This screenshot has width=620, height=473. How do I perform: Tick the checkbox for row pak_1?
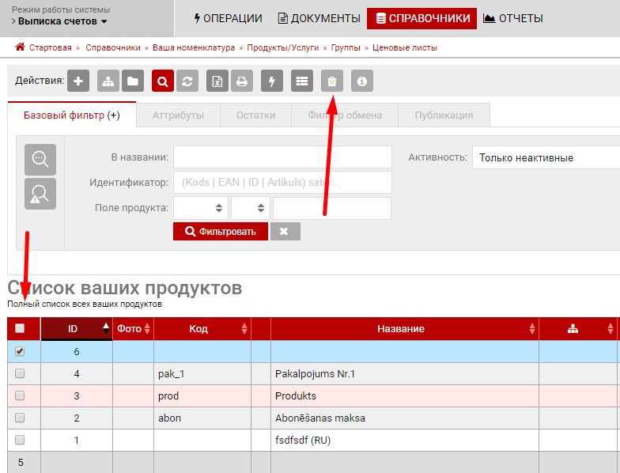point(20,373)
